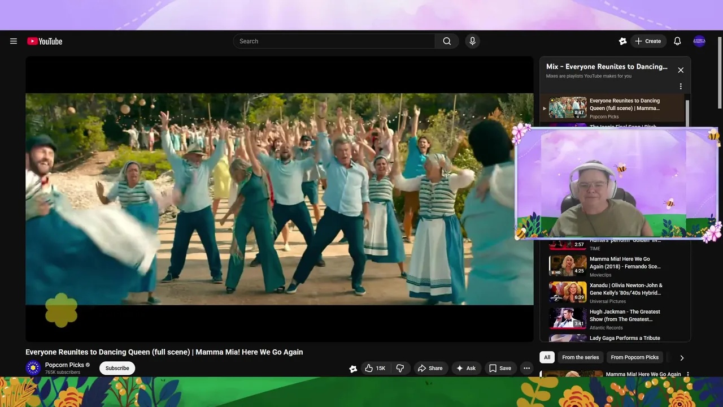Open the 'Atlantic Records' channel label
The image size is (723, 407).
tap(606, 328)
